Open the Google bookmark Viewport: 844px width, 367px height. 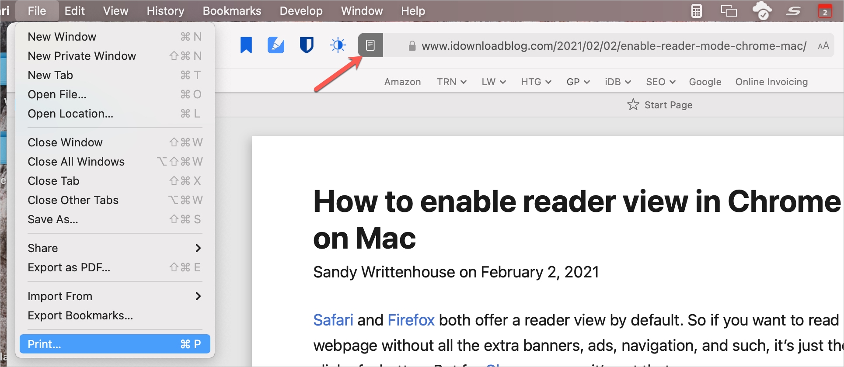pyautogui.click(x=705, y=82)
